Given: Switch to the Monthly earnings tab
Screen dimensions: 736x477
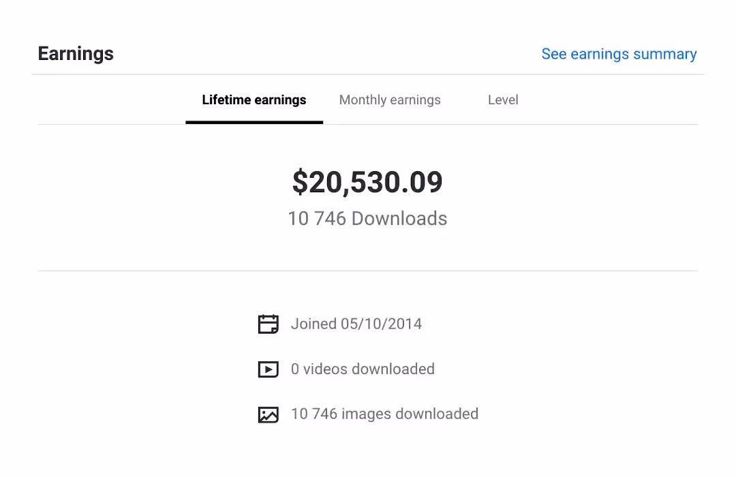Looking at the screenshot, I should (x=389, y=99).
